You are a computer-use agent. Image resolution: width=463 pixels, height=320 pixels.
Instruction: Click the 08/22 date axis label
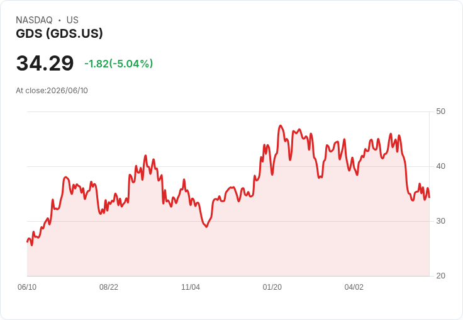pos(109,287)
